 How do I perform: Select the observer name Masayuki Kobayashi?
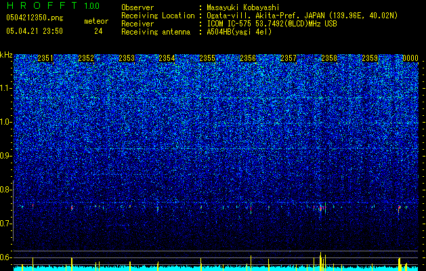click(243, 7)
